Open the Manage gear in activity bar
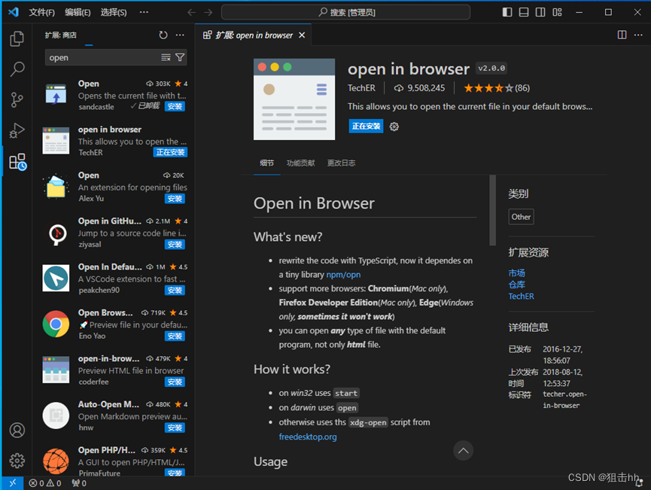The width and height of the screenshot is (651, 490). 17,461
